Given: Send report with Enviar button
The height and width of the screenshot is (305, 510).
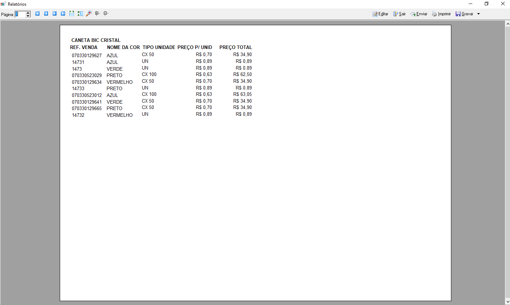Looking at the screenshot, I should (x=419, y=14).
